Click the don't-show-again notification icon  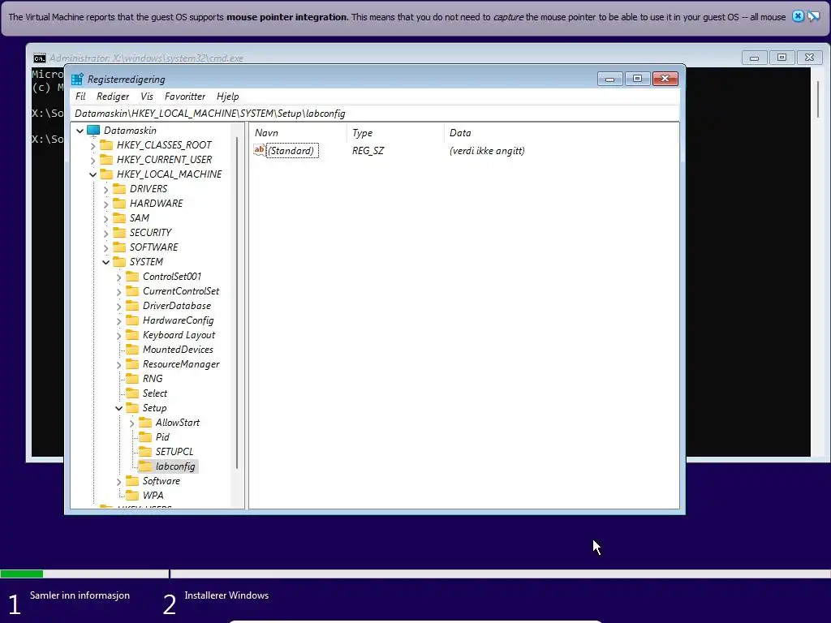pos(813,16)
